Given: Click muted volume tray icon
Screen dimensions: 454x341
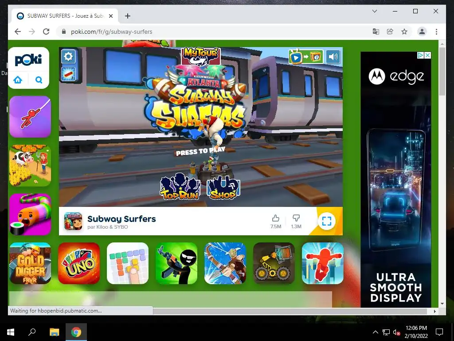Looking at the screenshot, I should point(396,332).
